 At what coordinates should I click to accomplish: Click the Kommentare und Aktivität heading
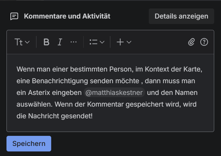point(67,16)
